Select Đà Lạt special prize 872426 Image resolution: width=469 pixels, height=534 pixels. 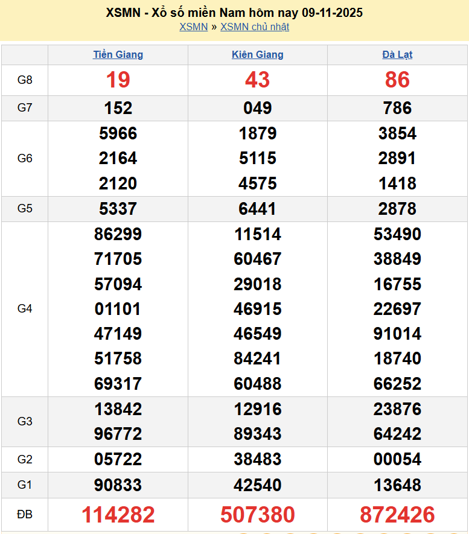[x=397, y=515]
